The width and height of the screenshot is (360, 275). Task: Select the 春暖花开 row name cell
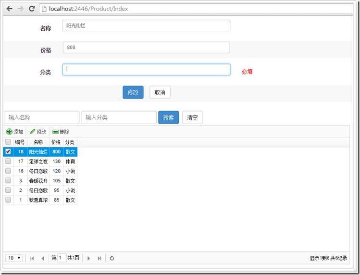(x=38, y=181)
